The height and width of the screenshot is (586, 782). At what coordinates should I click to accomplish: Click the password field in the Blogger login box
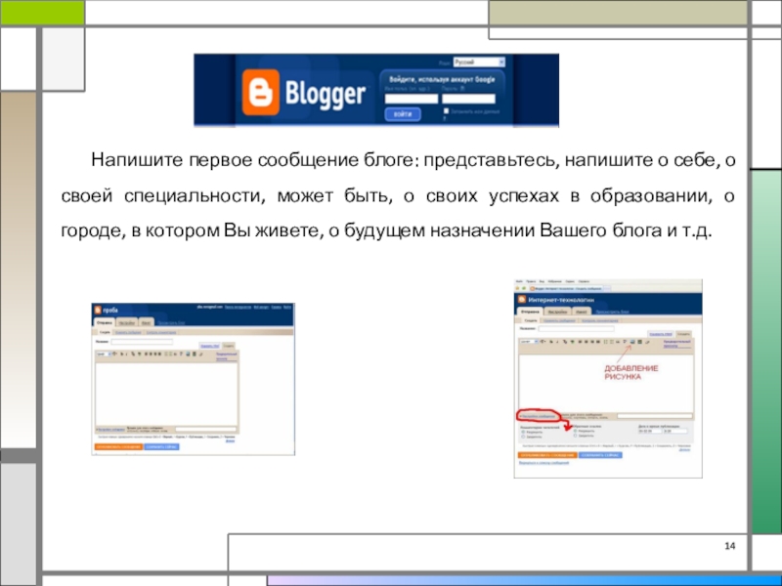coord(469,99)
